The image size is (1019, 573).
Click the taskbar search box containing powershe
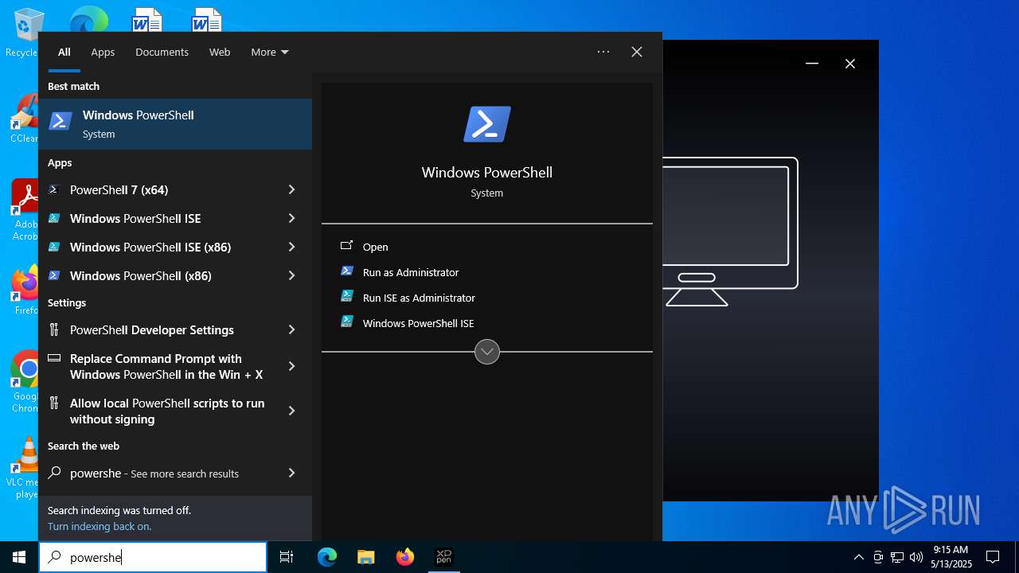click(x=153, y=557)
